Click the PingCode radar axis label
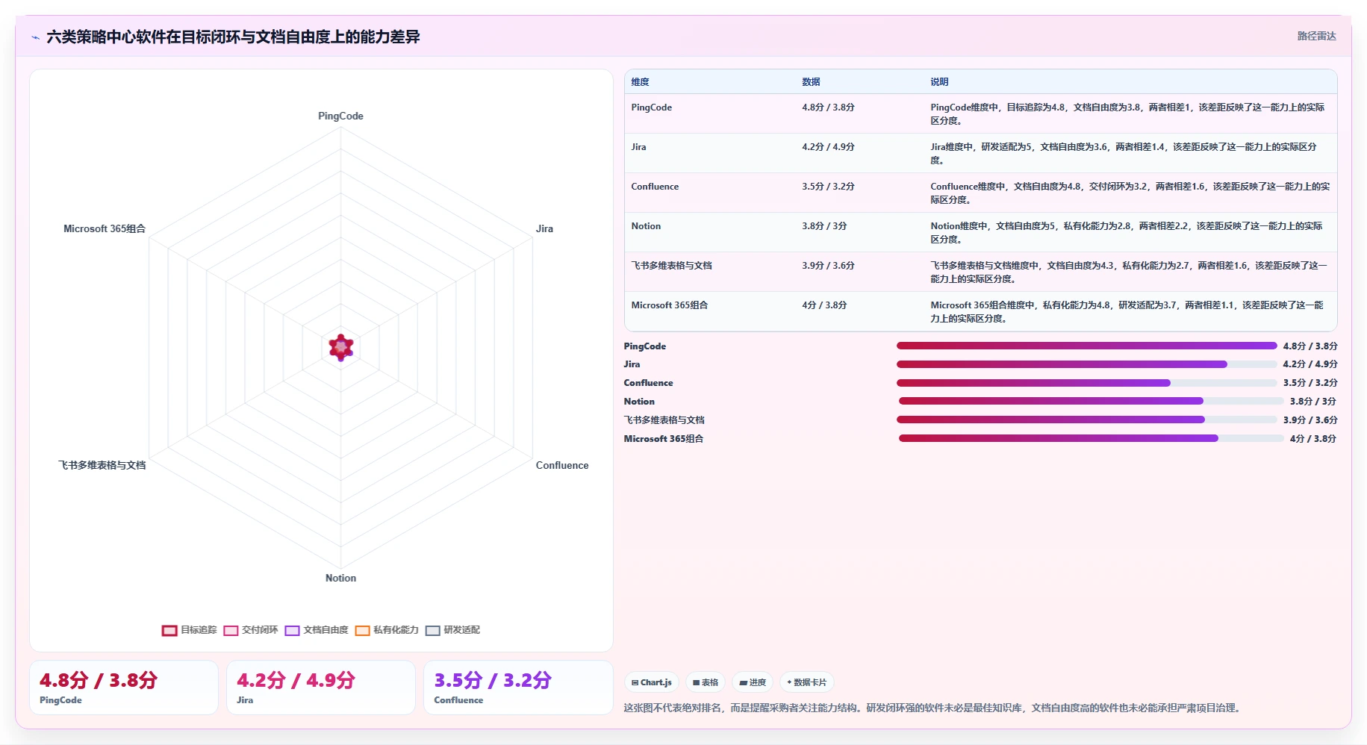1367x745 pixels. tap(340, 116)
